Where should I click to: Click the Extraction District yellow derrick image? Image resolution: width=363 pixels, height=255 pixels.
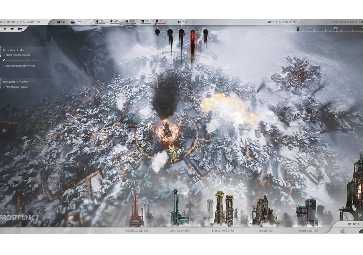pos(224,209)
